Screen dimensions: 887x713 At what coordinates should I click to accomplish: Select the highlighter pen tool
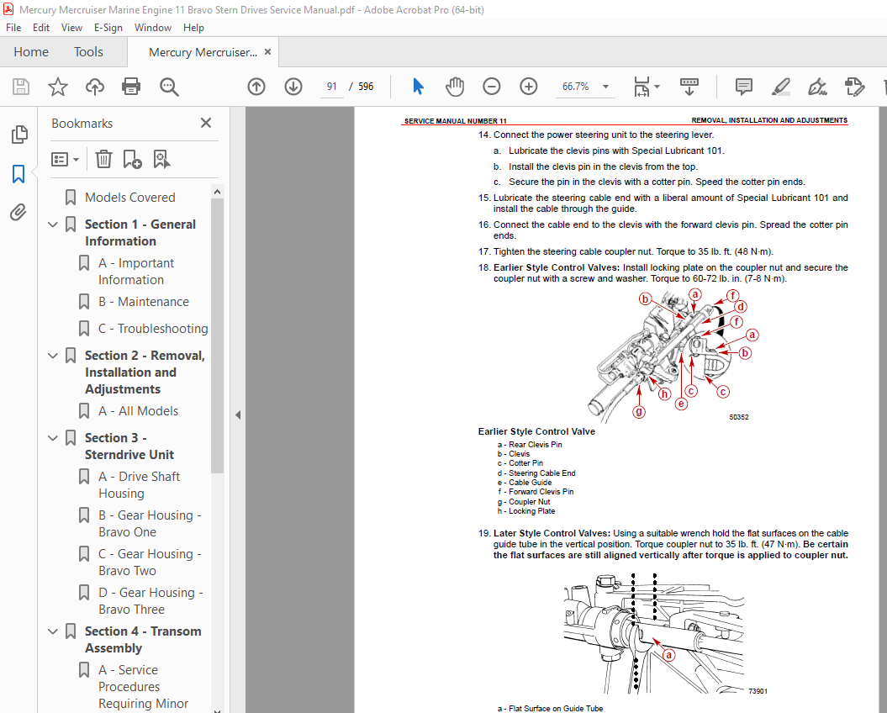click(781, 87)
